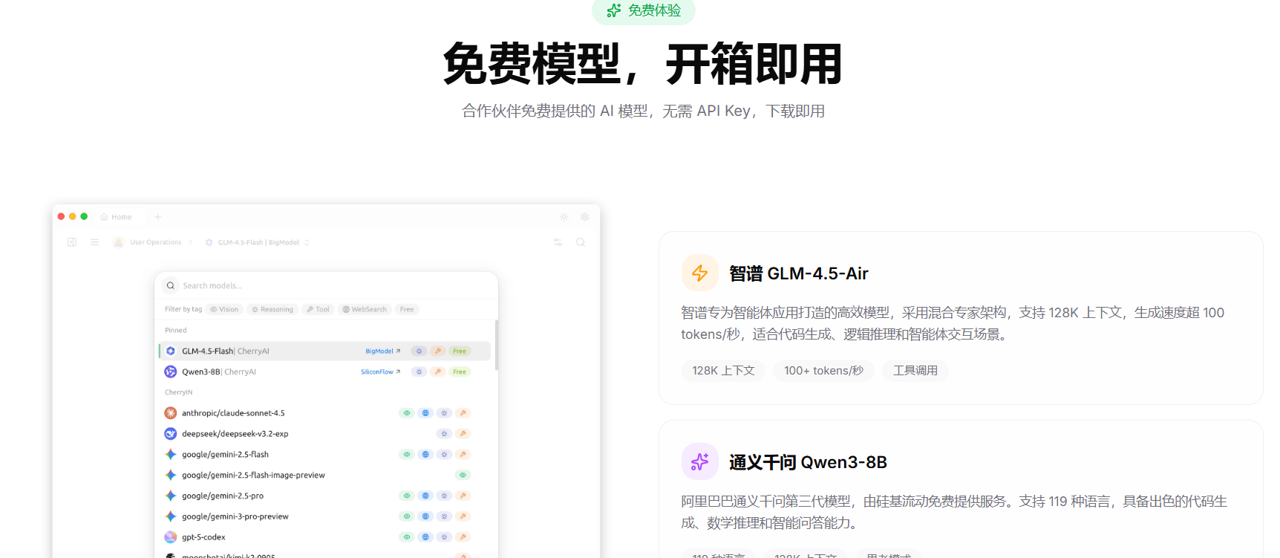This screenshot has height=558, width=1280.
Task: Click the sparkle icon beside 通义千问 Qwen3-8B
Action: point(699,461)
